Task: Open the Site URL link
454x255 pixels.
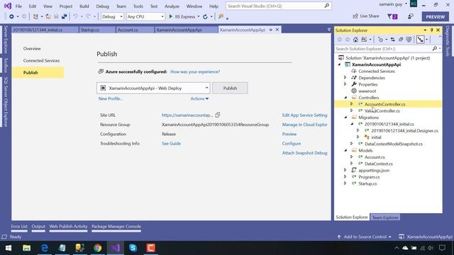Action: (187, 115)
